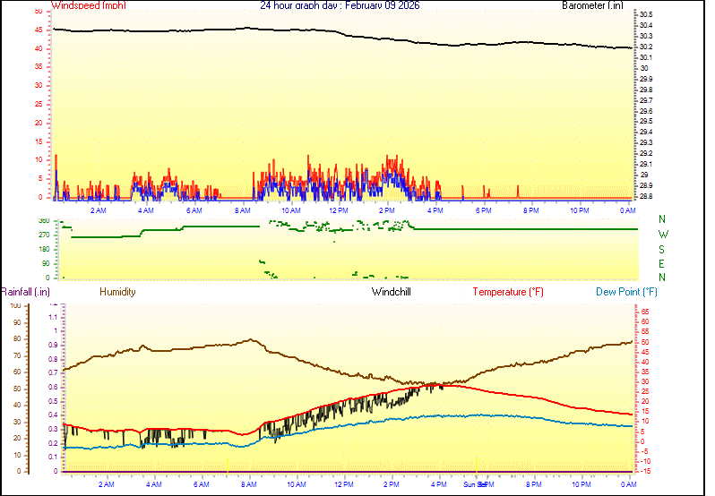Click the 100 value on the humidity scale
Screen dimensions: 715x496
click(15, 305)
